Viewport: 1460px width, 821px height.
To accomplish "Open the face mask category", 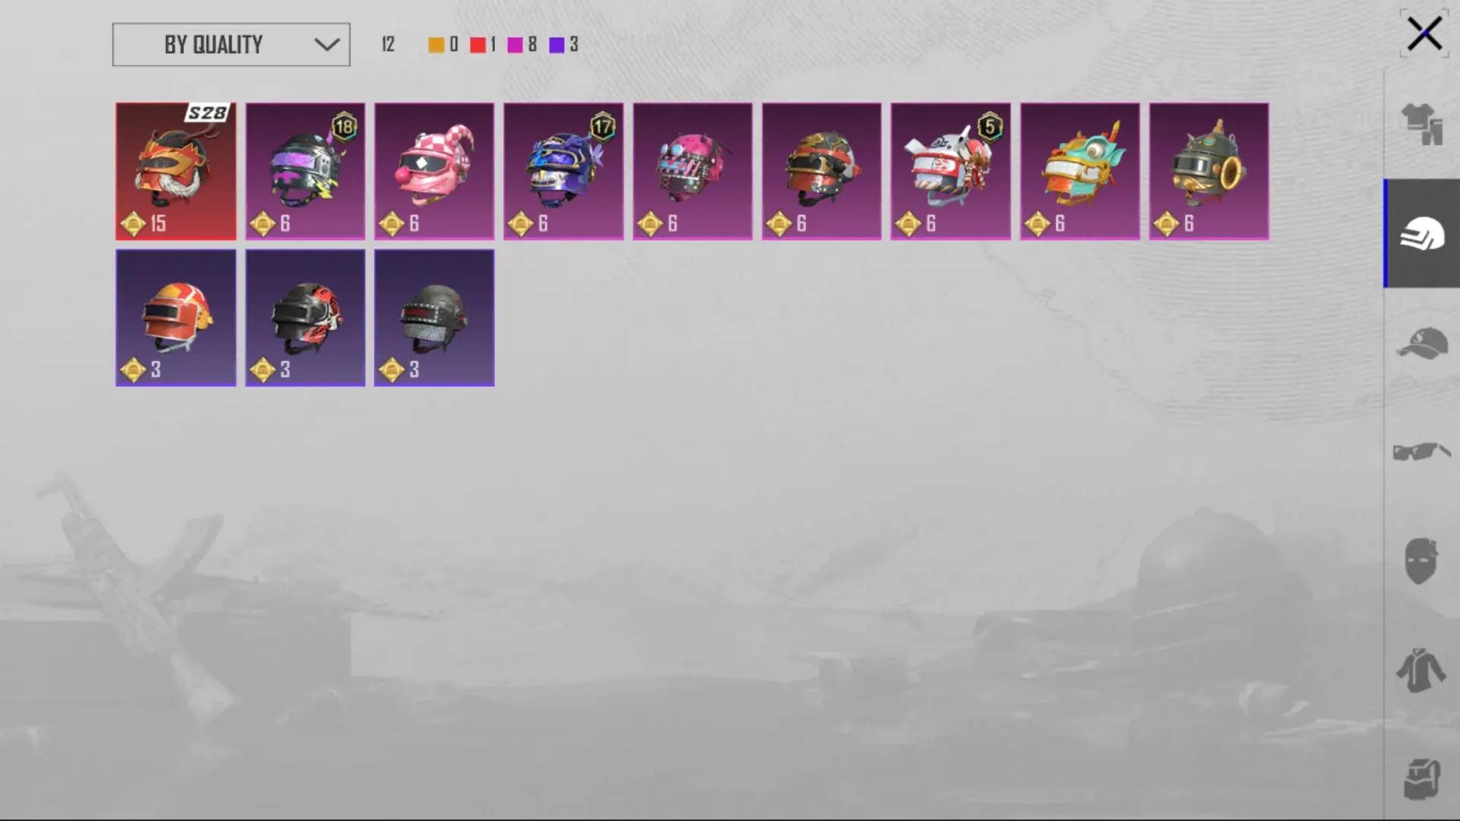I will click(1420, 560).
